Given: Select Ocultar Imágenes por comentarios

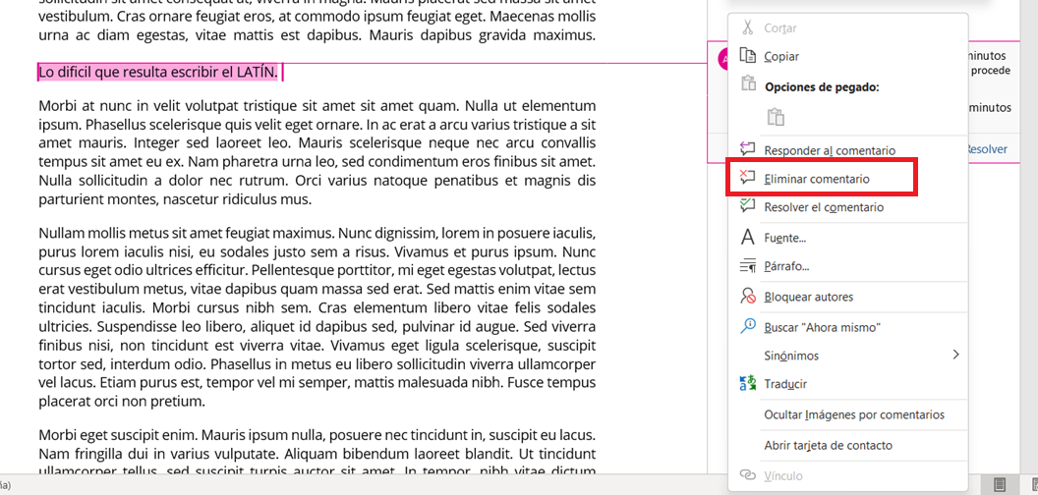Looking at the screenshot, I should (854, 414).
